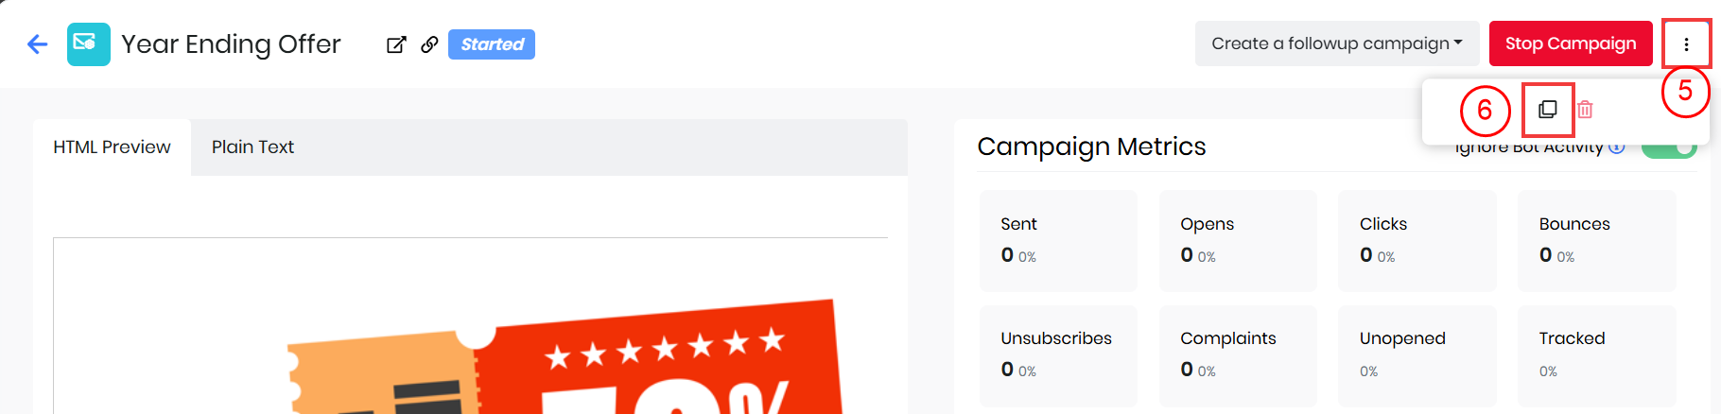Open the Bounces metric card
Screen dimensions: 1721x414
coord(1596,240)
